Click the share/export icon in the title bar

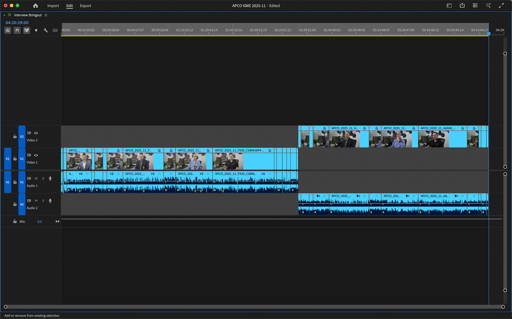tap(462, 5)
